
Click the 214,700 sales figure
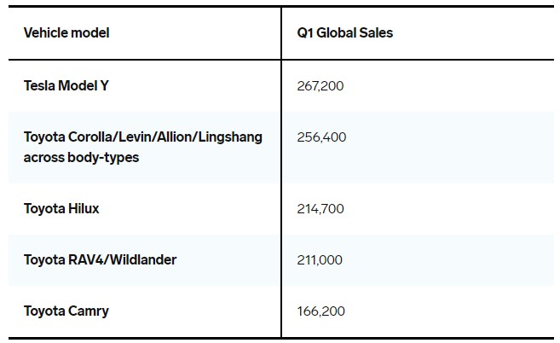click(x=319, y=208)
